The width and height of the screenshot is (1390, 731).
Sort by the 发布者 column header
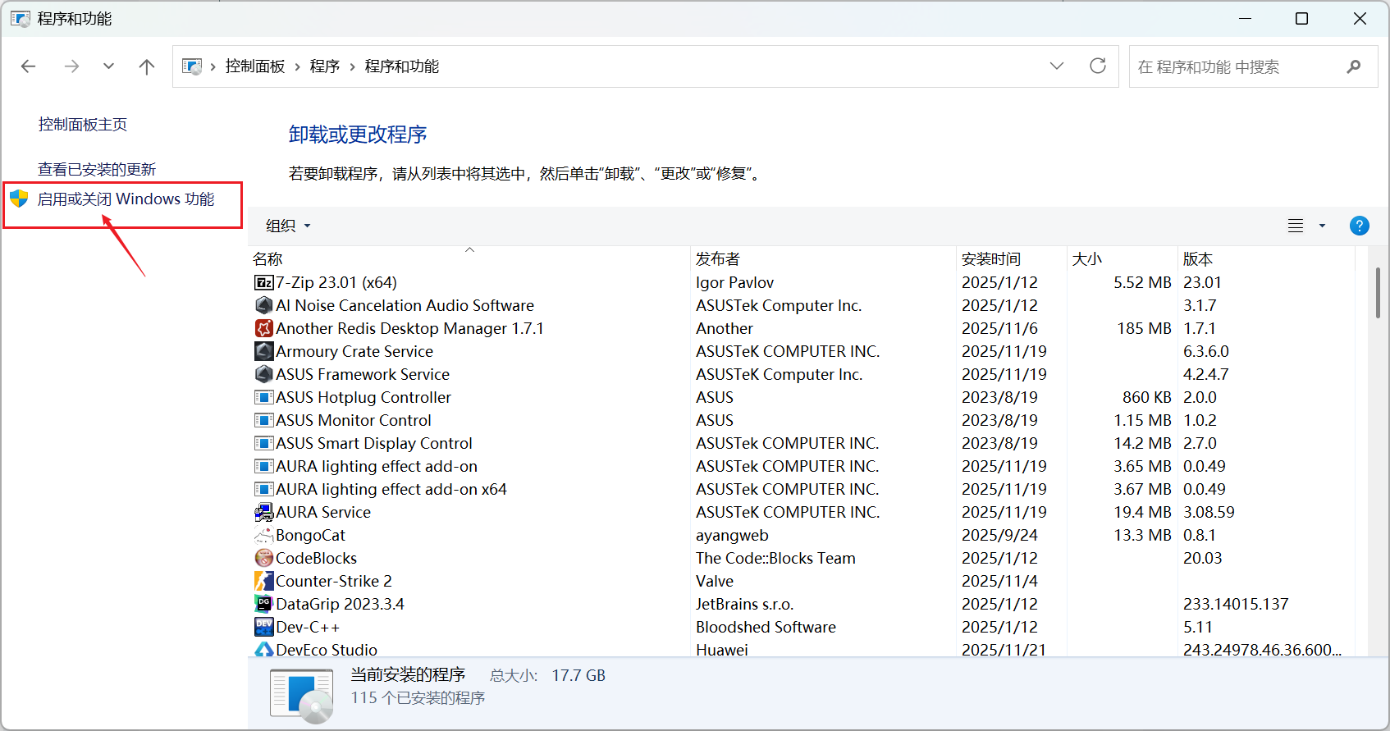click(x=823, y=258)
